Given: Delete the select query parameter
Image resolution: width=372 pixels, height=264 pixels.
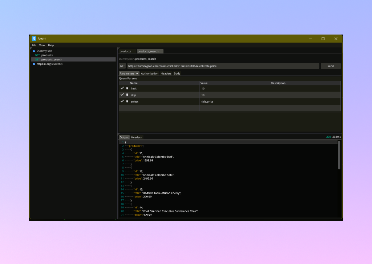Looking at the screenshot, I should click(x=127, y=101).
